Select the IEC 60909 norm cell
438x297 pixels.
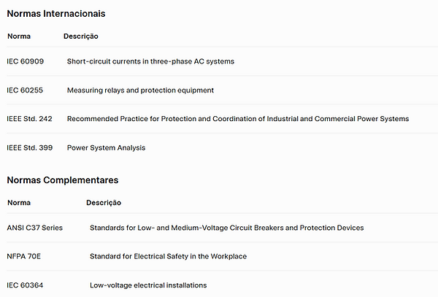coord(26,61)
